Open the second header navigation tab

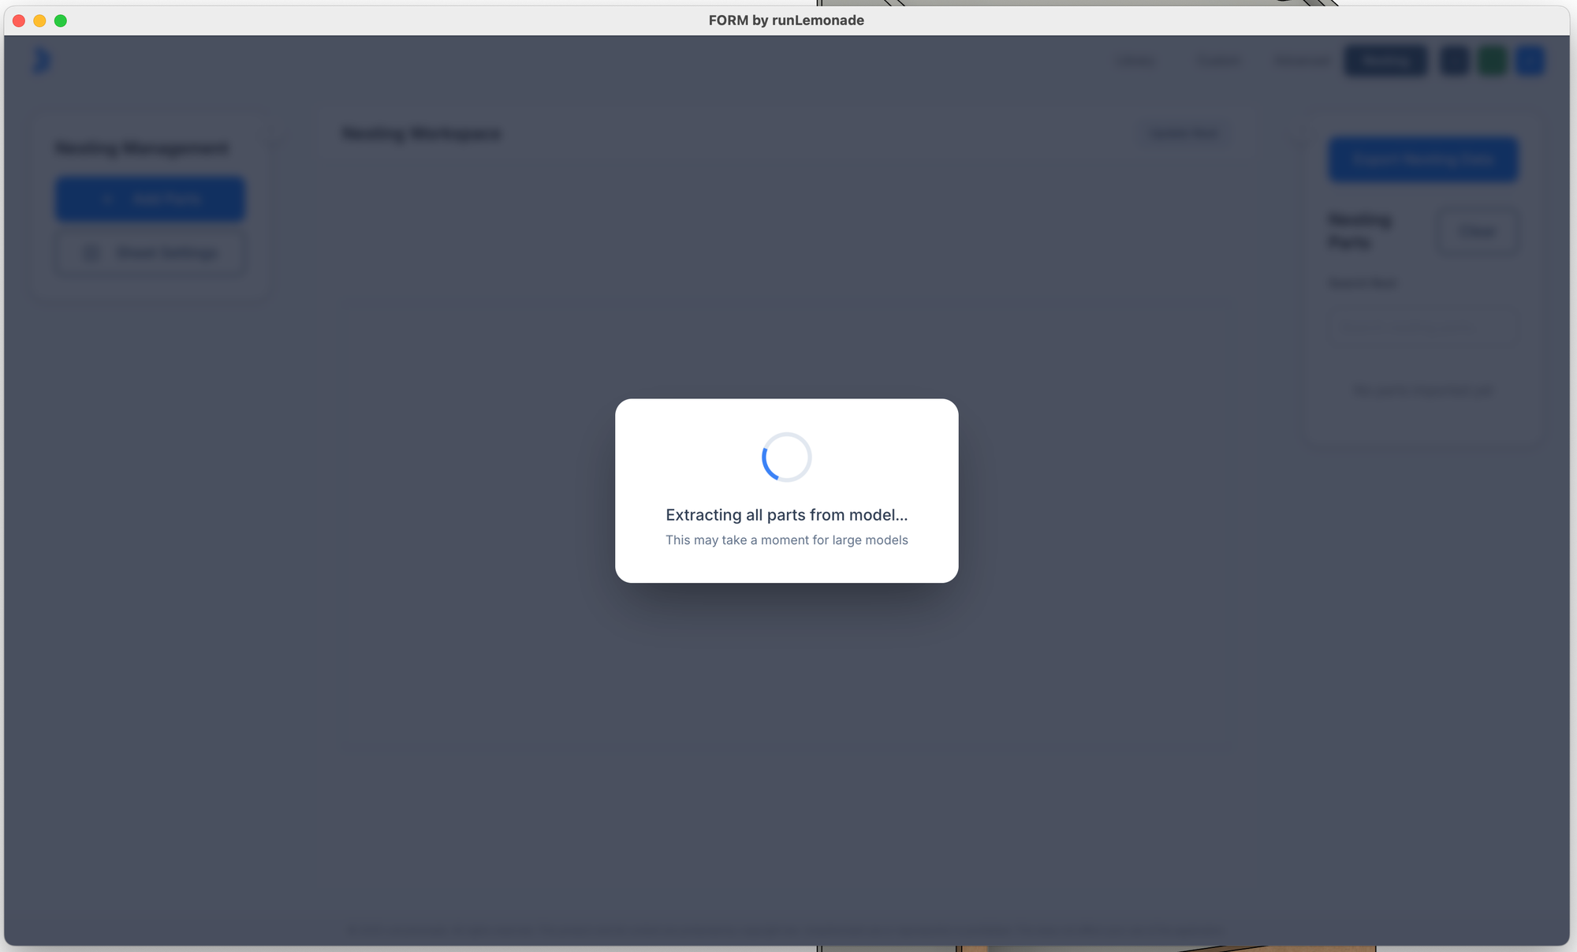1218,61
